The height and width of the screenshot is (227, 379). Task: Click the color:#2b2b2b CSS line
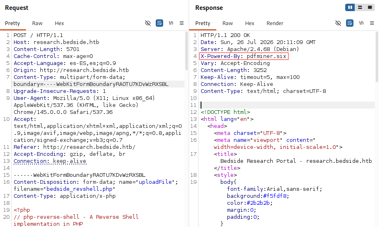pyautogui.click(x=250, y=203)
